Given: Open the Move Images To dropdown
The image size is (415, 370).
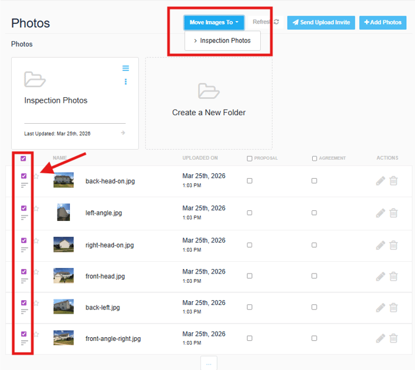Looking at the screenshot, I should click(214, 22).
